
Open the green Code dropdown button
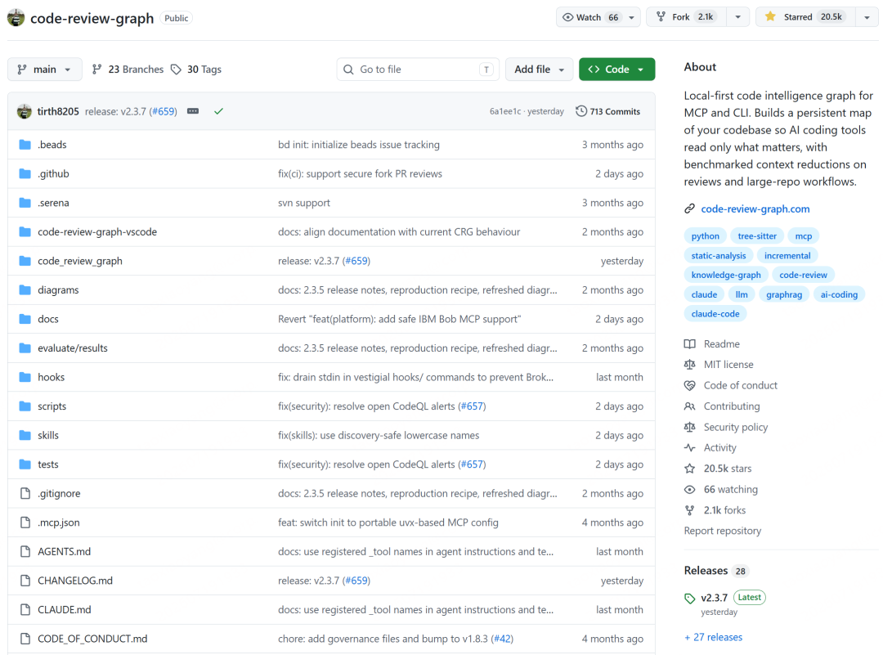616,70
